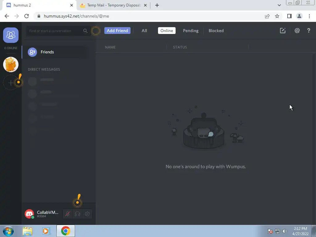This screenshot has width=316, height=237.
Task: Toggle headphones deafen
Action: coord(77,214)
